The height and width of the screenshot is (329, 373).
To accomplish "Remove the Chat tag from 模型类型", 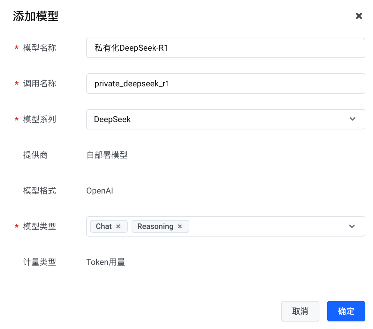I will coord(118,226).
